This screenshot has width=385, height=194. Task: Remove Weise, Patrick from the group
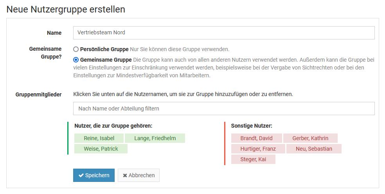[101, 149]
